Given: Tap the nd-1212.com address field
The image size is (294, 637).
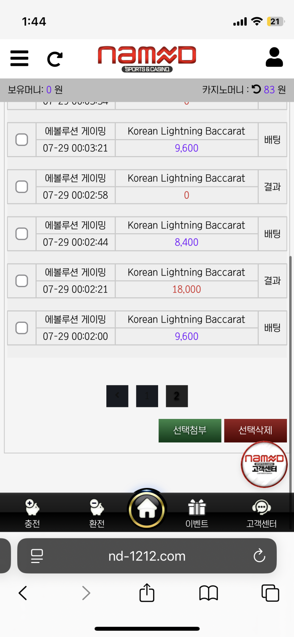Looking at the screenshot, I should point(147,556).
